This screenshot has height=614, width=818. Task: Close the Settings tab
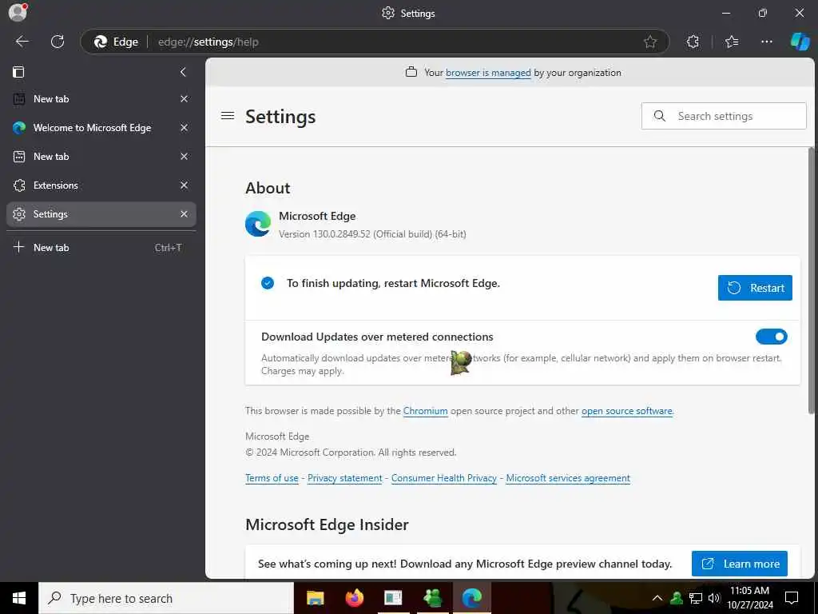(x=185, y=214)
